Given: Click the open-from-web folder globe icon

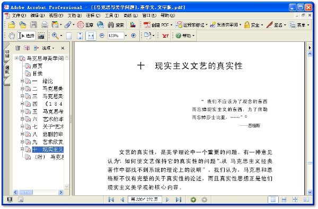Looking at the screenshot, I should [x=22, y=25].
